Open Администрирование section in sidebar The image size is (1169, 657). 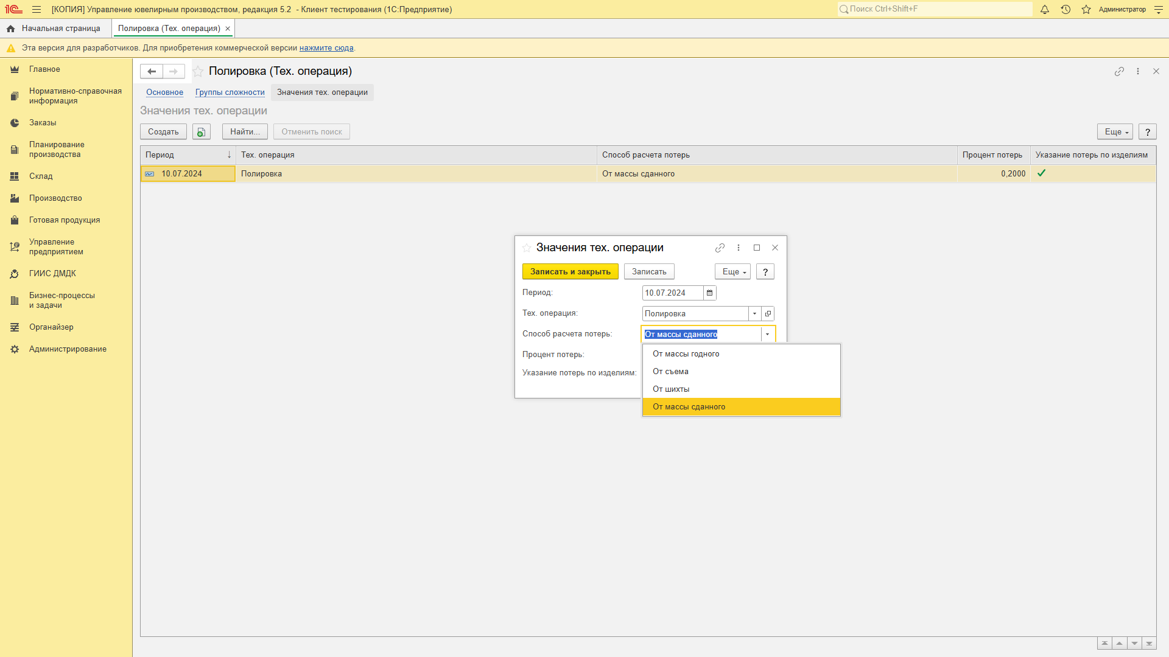[68, 349]
